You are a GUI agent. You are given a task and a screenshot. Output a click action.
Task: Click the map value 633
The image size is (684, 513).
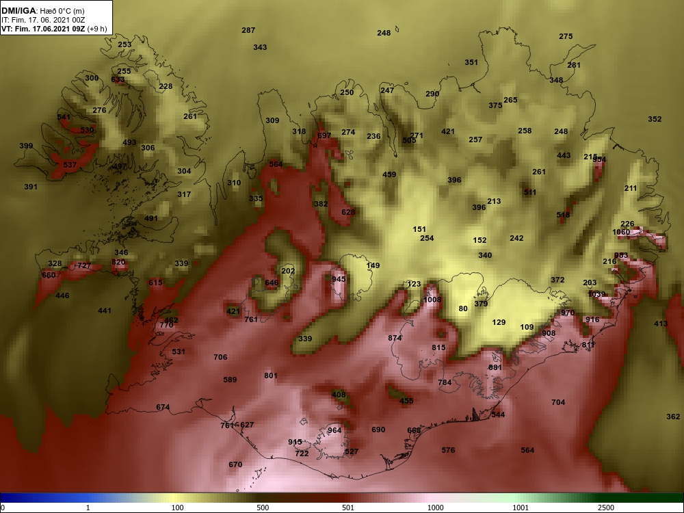pos(118,80)
